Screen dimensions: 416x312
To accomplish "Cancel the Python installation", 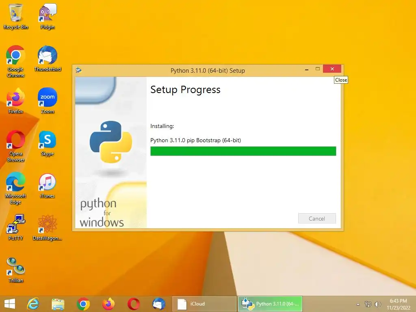I will tap(317, 218).
